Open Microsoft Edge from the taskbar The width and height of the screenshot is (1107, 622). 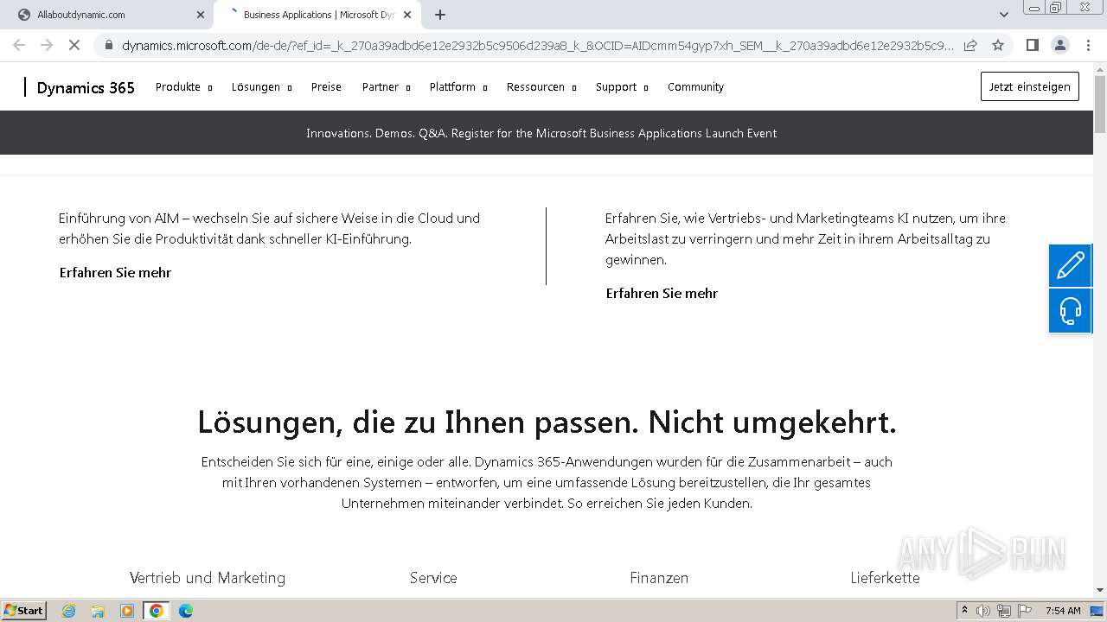pos(186,611)
